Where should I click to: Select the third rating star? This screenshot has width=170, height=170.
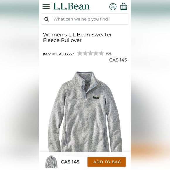90,53
